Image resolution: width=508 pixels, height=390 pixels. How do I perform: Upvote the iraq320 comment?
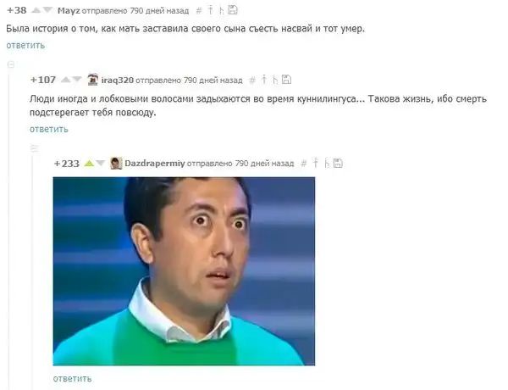click(x=65, y=80)
